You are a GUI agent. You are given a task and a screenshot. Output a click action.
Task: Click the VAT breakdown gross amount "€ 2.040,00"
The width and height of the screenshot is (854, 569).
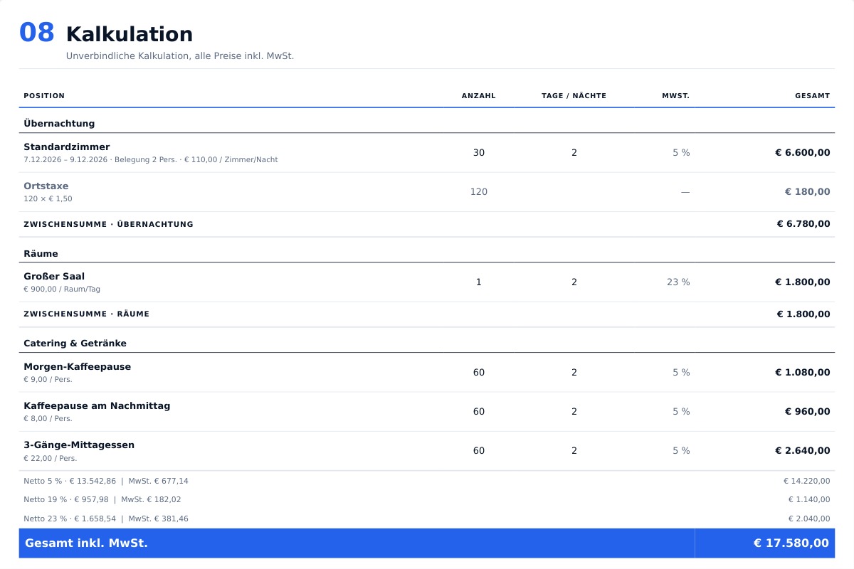point(809,519)
